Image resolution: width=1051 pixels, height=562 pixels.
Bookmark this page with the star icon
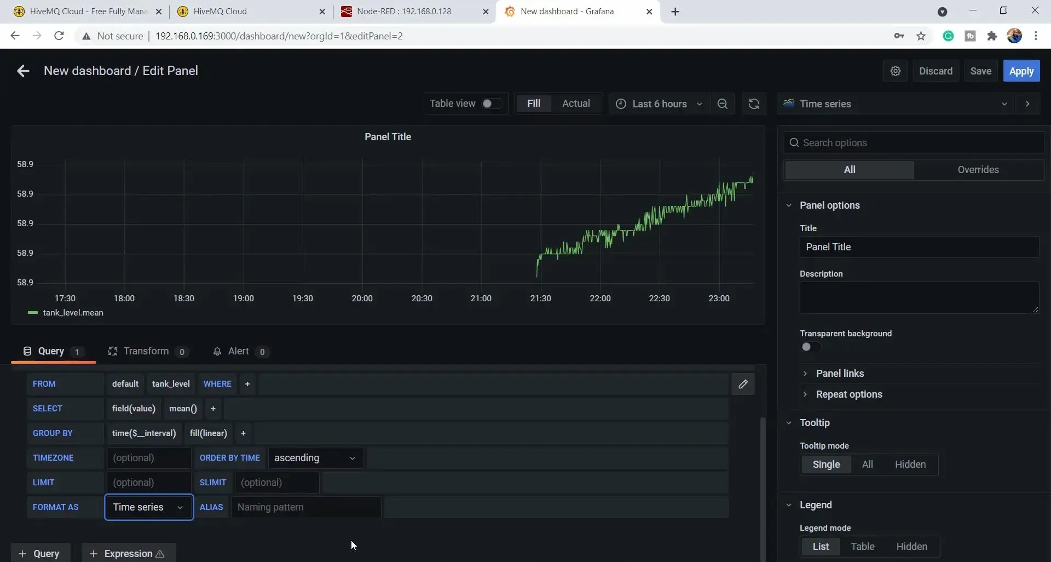pyautogui.click(x=921, y=36)
